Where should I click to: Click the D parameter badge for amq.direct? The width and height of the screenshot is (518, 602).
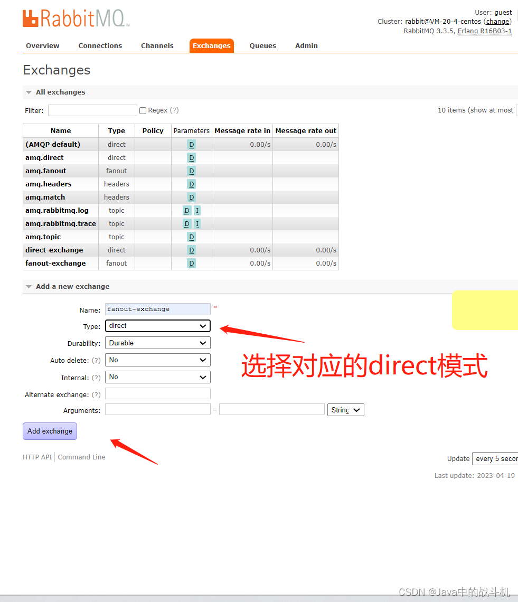point(191,158)
